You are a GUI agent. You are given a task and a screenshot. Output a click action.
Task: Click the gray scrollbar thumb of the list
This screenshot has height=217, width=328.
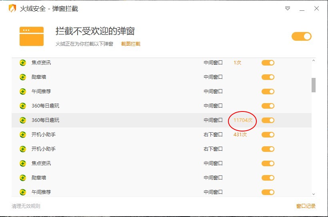pyautogui.click(x=313, y=85)
